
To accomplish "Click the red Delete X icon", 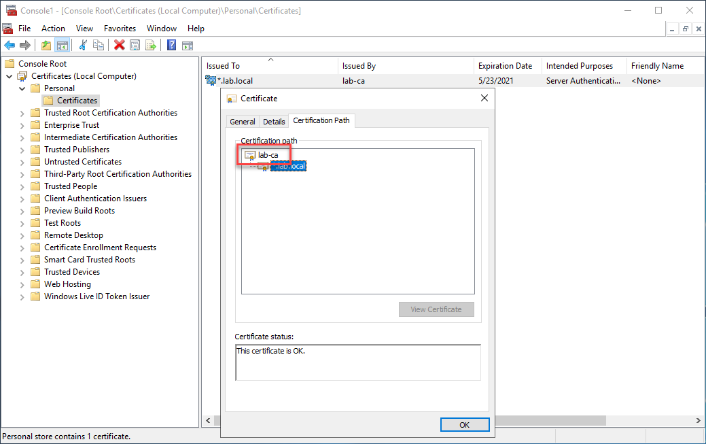I will point(119,46).
